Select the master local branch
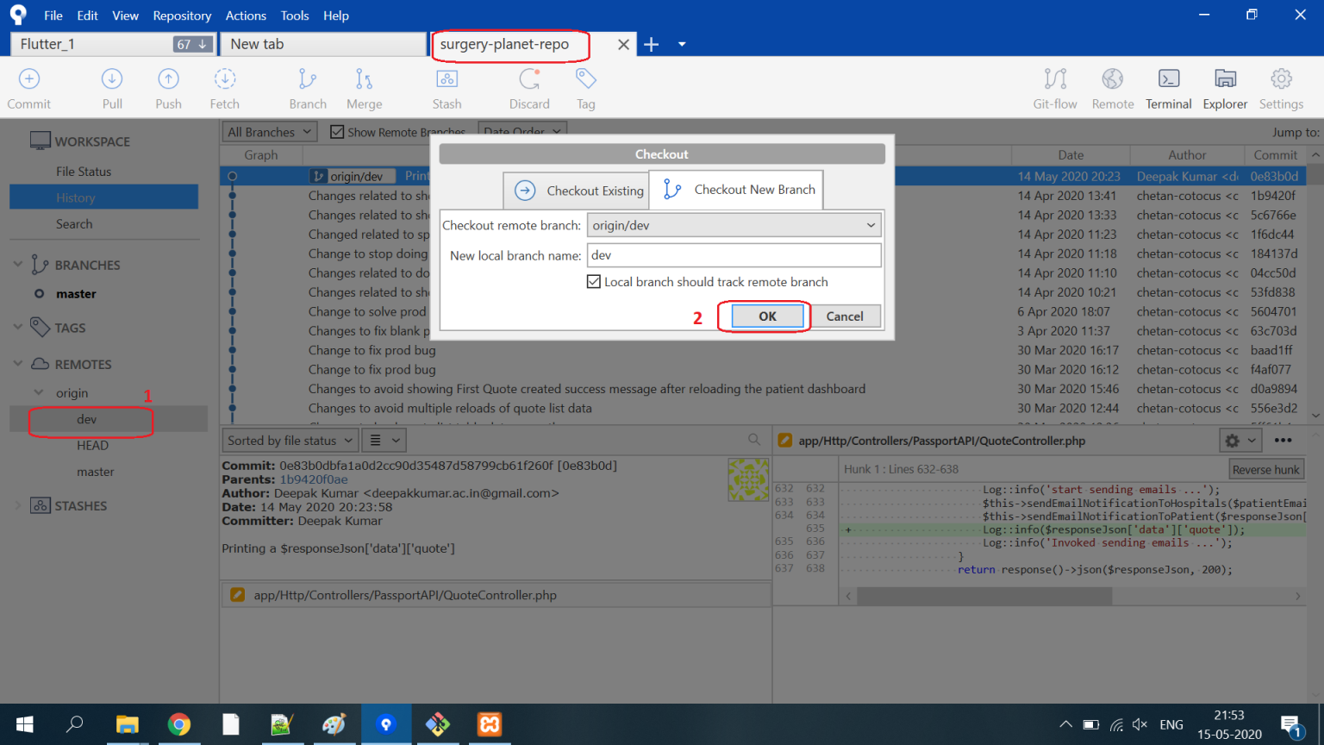Viewport: 1324px width, 745px height. click(x=76, y=294)
